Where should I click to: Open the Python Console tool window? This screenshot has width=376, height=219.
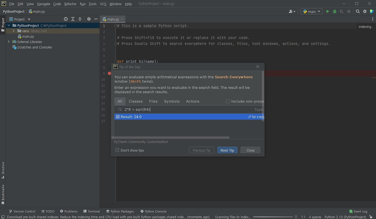click(x=153, y=211)
